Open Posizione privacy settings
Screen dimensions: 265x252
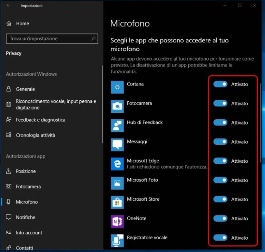51,171
